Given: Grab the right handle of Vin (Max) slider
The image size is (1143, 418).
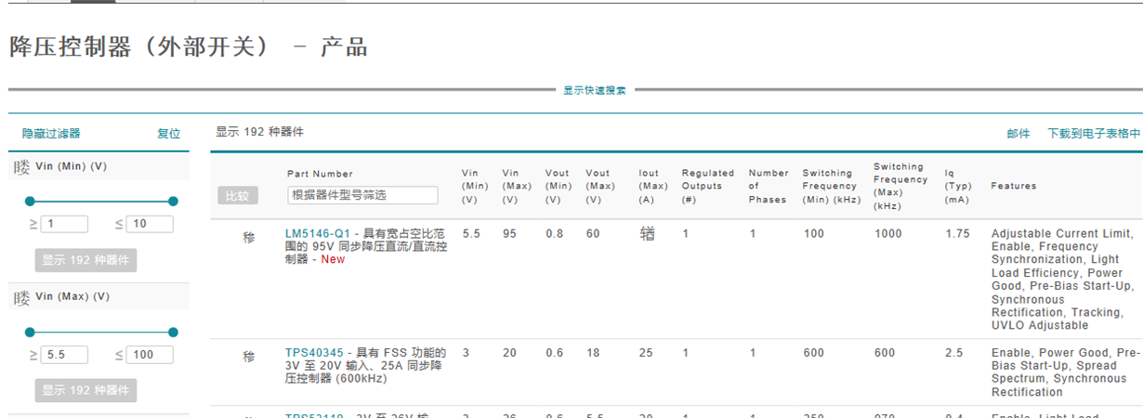Looking at the screenshot, I should 173,332.
